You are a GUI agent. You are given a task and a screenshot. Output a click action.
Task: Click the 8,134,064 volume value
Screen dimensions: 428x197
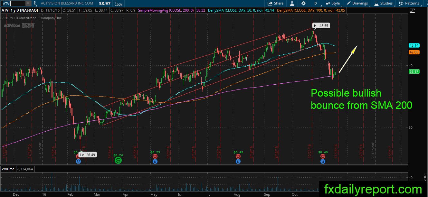click(x=24, y=169)
